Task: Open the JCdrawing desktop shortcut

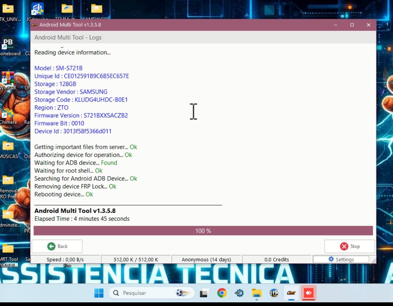Action: pos(37,11)
